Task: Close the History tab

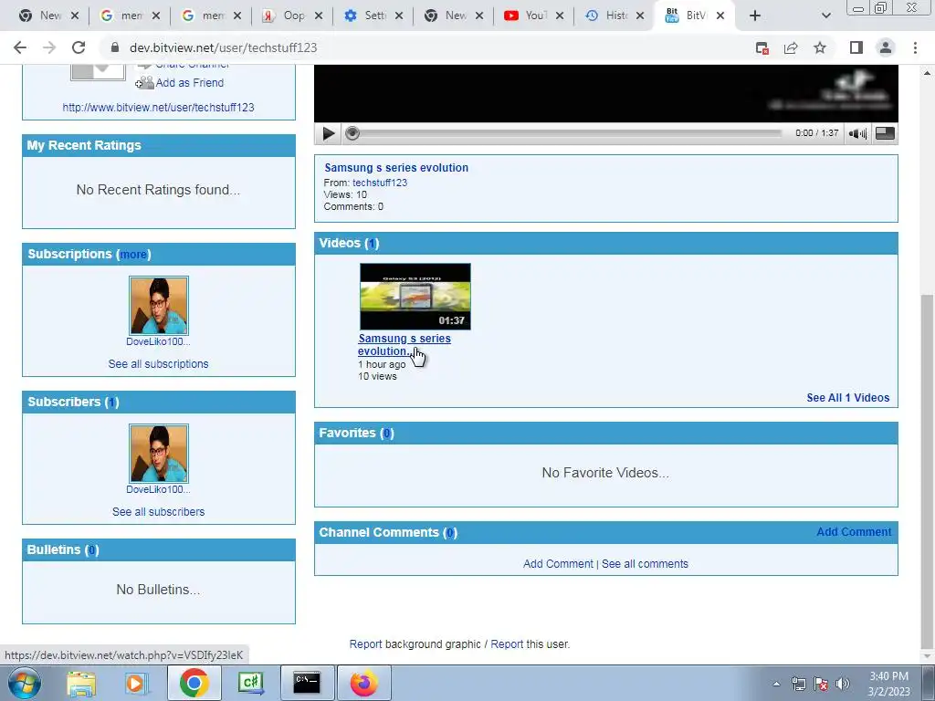Action: tap(640, 16)
